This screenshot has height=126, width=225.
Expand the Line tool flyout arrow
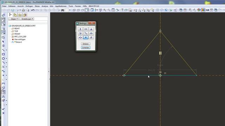[x=6, y=50]
